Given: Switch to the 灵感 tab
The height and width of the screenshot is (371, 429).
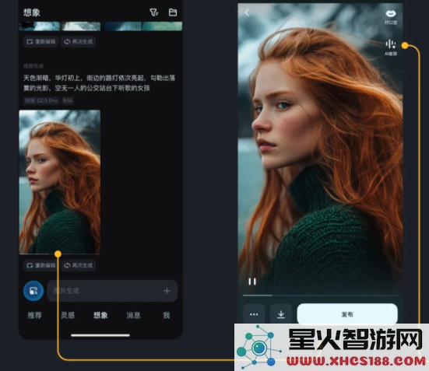Looking at the screenshot, I should (x=68, y=315).
